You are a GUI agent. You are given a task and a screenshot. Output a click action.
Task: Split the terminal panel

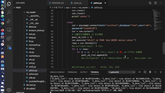coord(145,72)
